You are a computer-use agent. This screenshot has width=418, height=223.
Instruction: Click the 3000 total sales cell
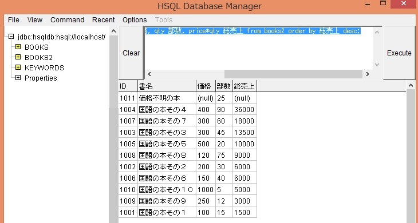245,201
